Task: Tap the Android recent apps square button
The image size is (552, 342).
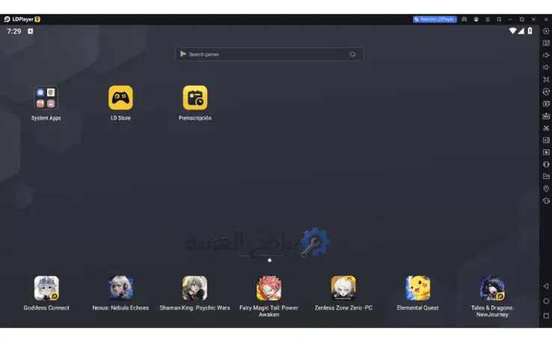Action: pyautogui.click(x=546, y=316)
